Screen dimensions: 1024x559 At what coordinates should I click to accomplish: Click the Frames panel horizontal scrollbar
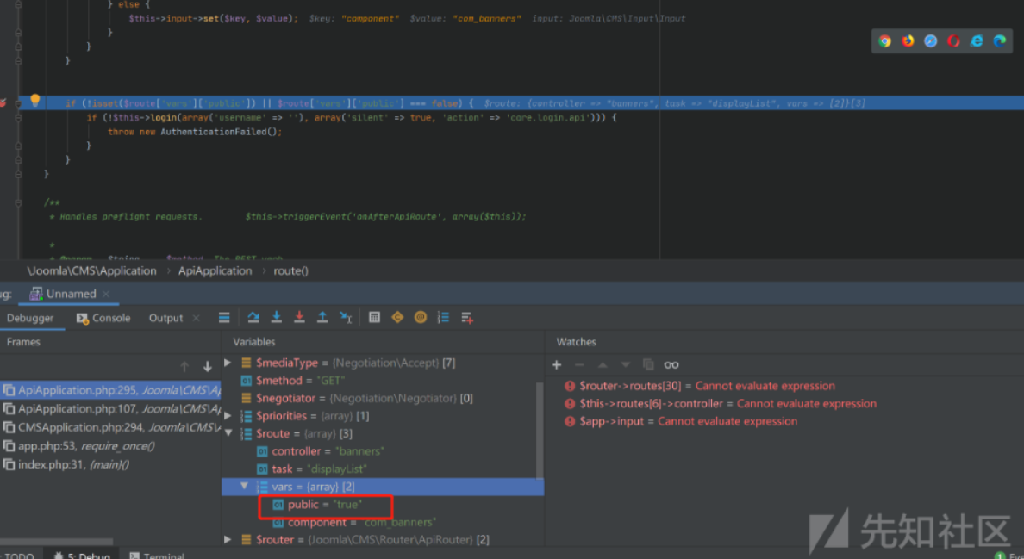click(x=56, y=542)
